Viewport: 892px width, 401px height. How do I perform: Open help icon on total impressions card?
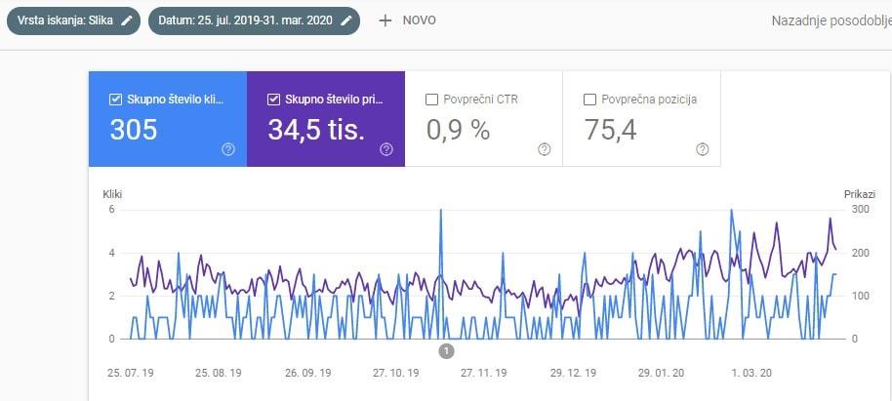[386, 149]
